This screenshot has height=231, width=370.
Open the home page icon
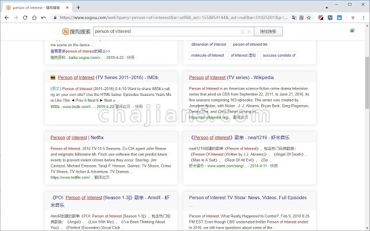(x=34, y=18)
